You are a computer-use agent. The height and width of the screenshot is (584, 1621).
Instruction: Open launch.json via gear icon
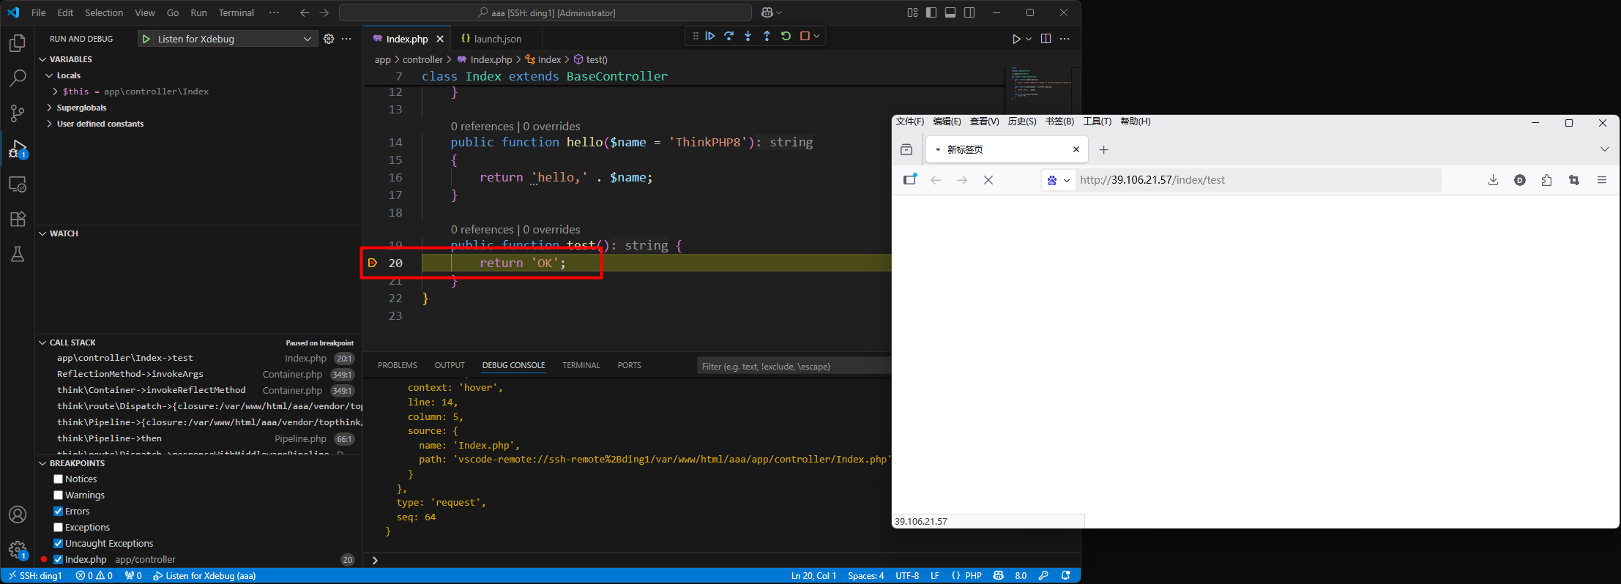[329, 39]
